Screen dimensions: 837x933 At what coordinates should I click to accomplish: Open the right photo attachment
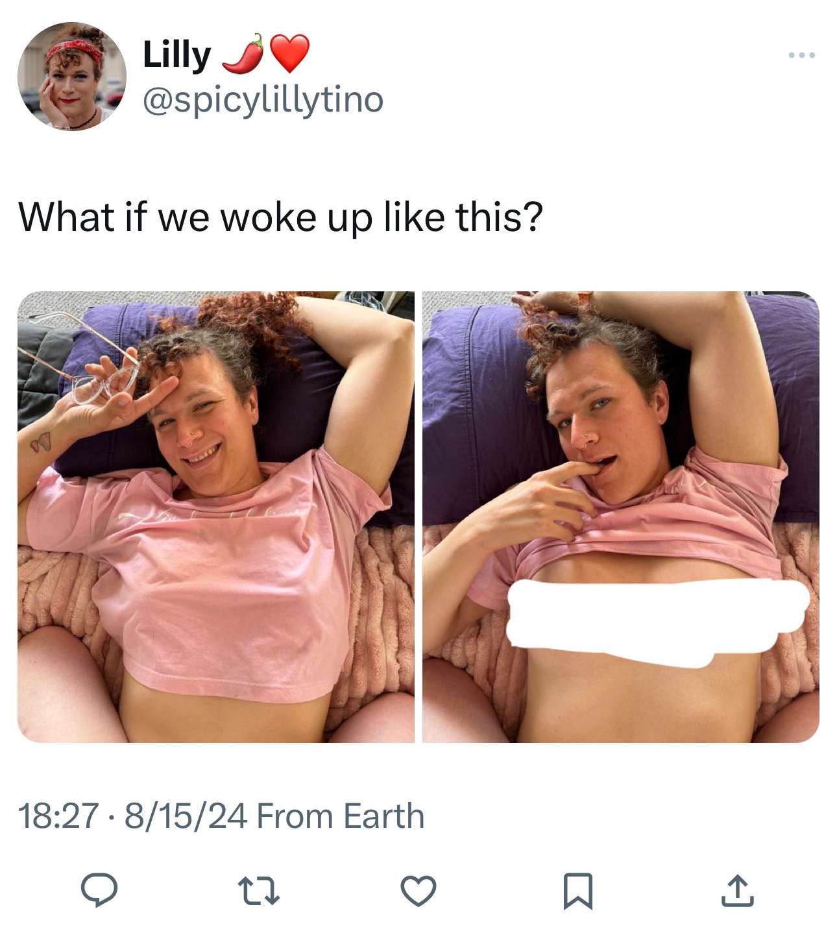(x=621, y=516)
